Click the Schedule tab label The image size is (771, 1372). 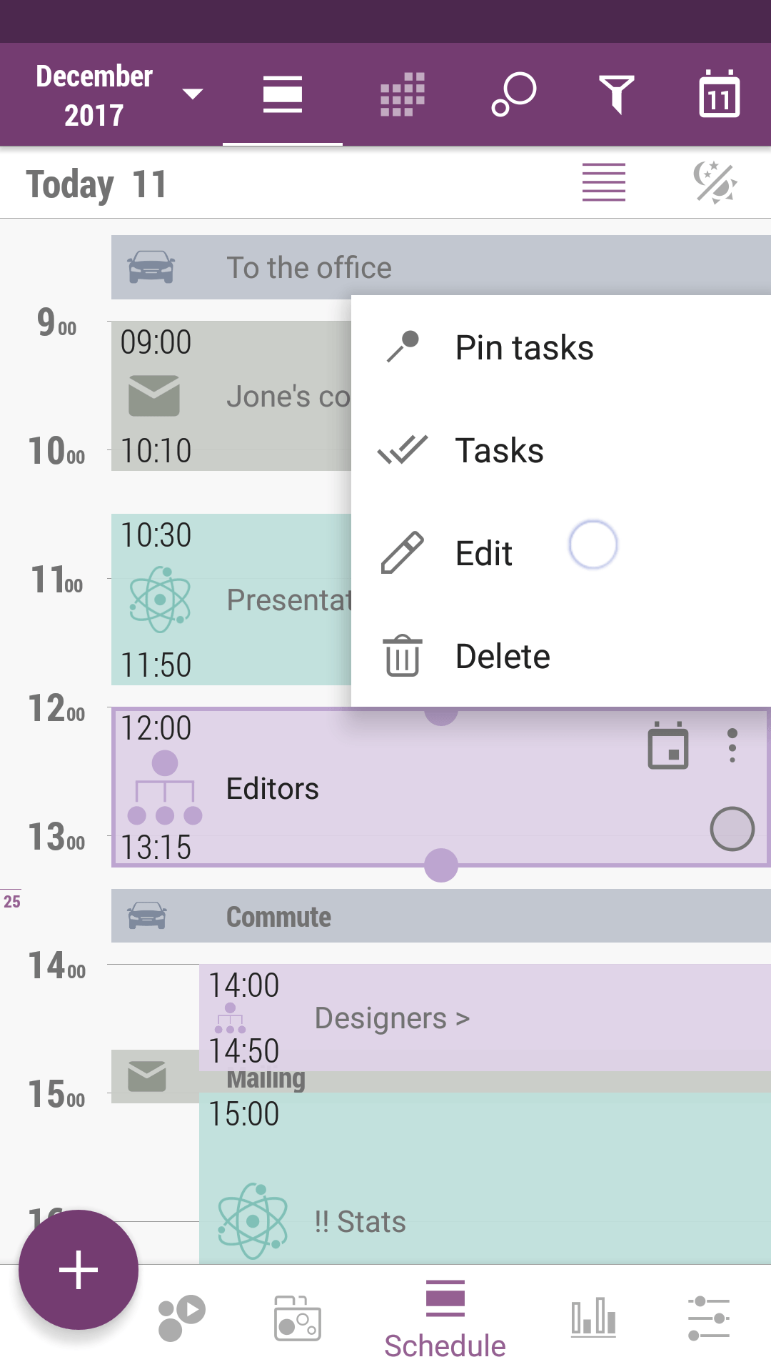pyautogui.click(x=445, y=1346)
